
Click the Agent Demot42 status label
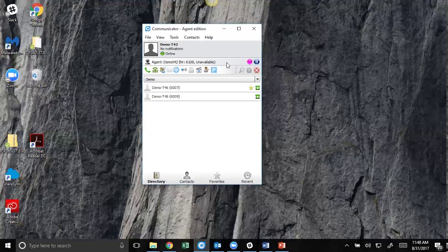pyautogui.click(x=183, y=62)
